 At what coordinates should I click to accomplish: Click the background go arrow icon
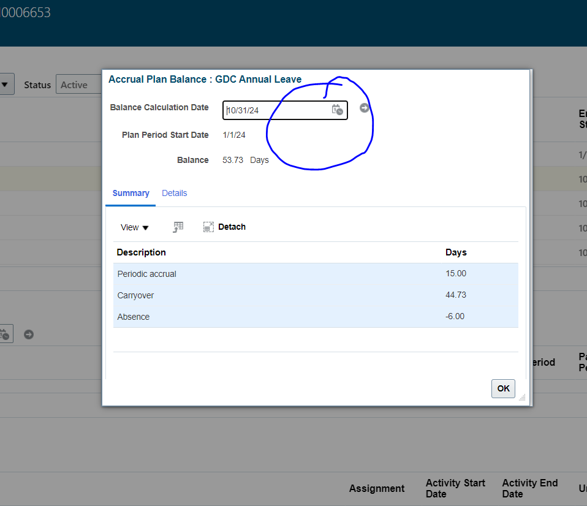point(29,334)
